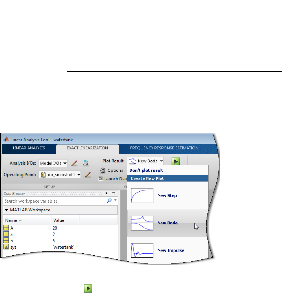Toggle the Launch Diagnostic checkbox

point(101,178)
